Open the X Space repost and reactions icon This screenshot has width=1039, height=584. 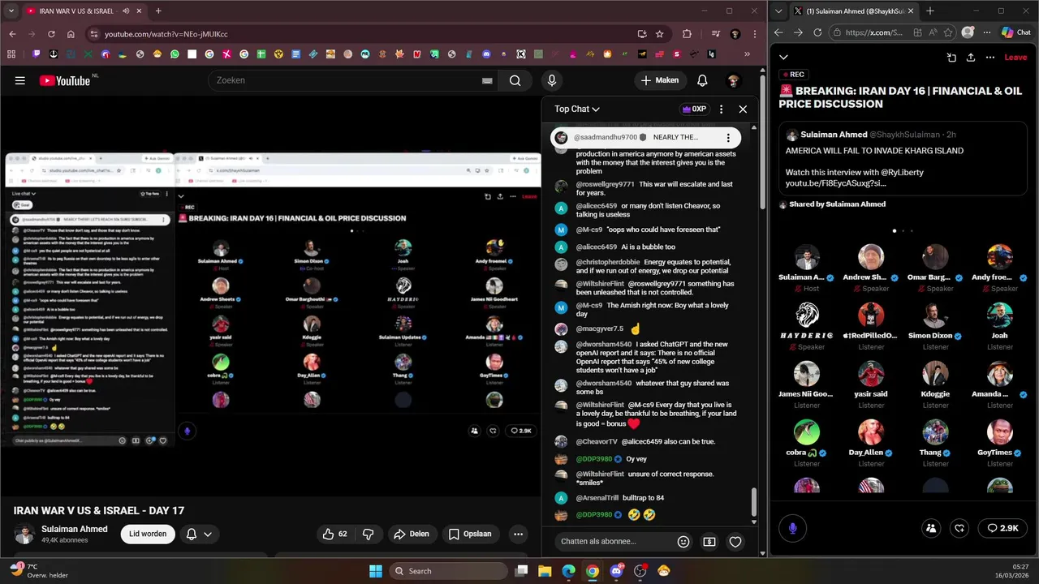click(959, 528)
